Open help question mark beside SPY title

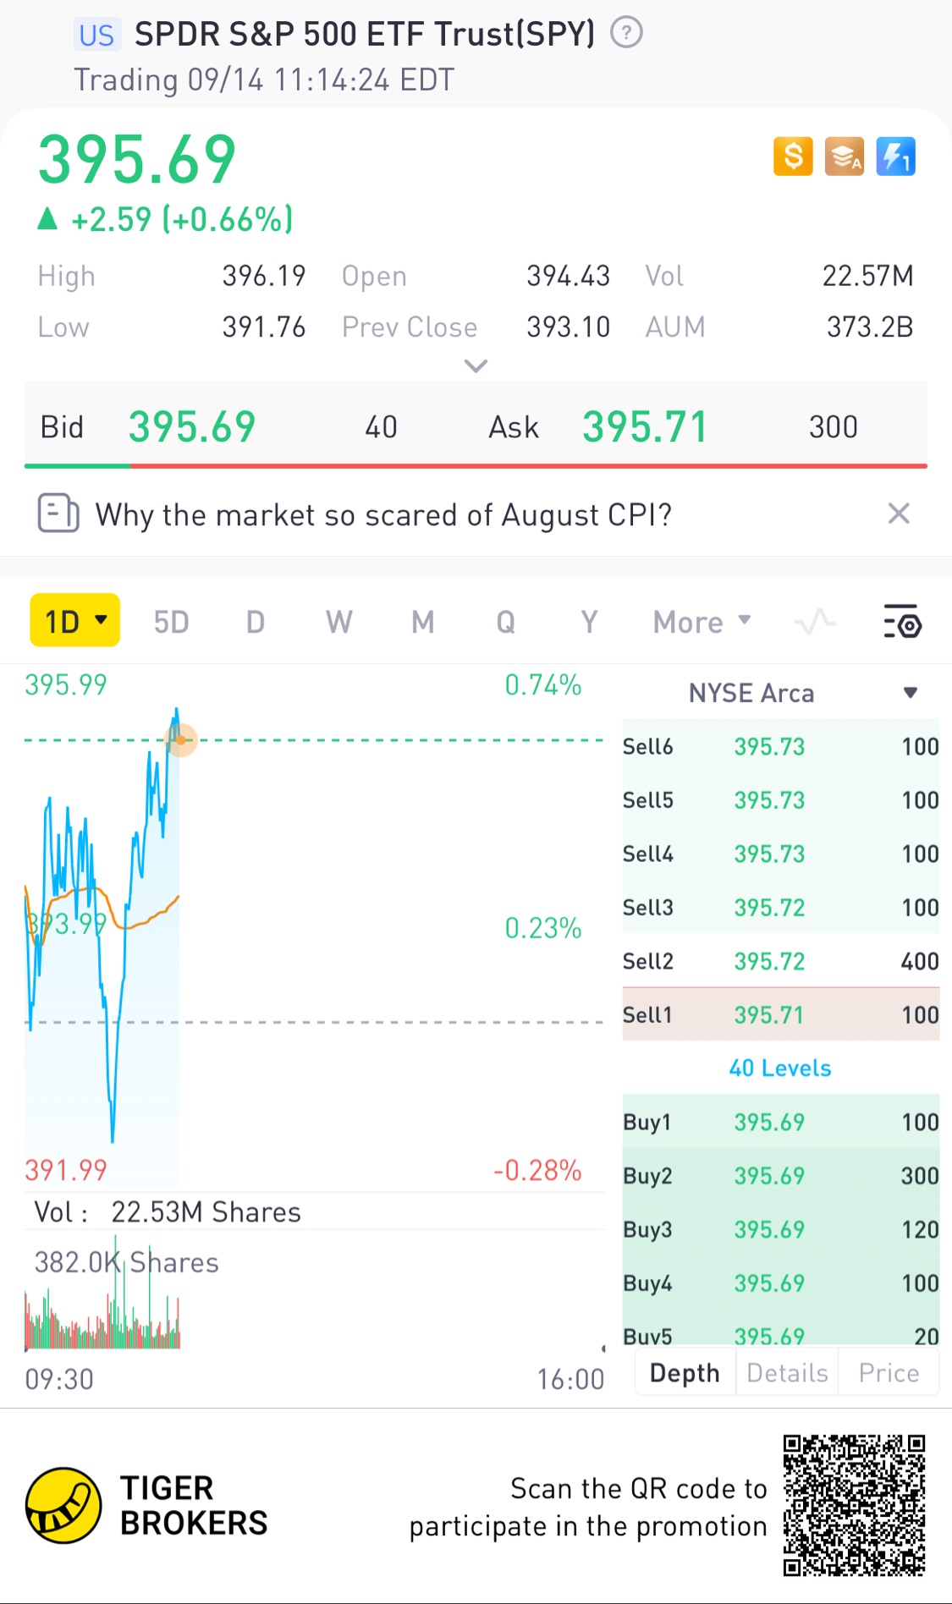coord(626,33)
